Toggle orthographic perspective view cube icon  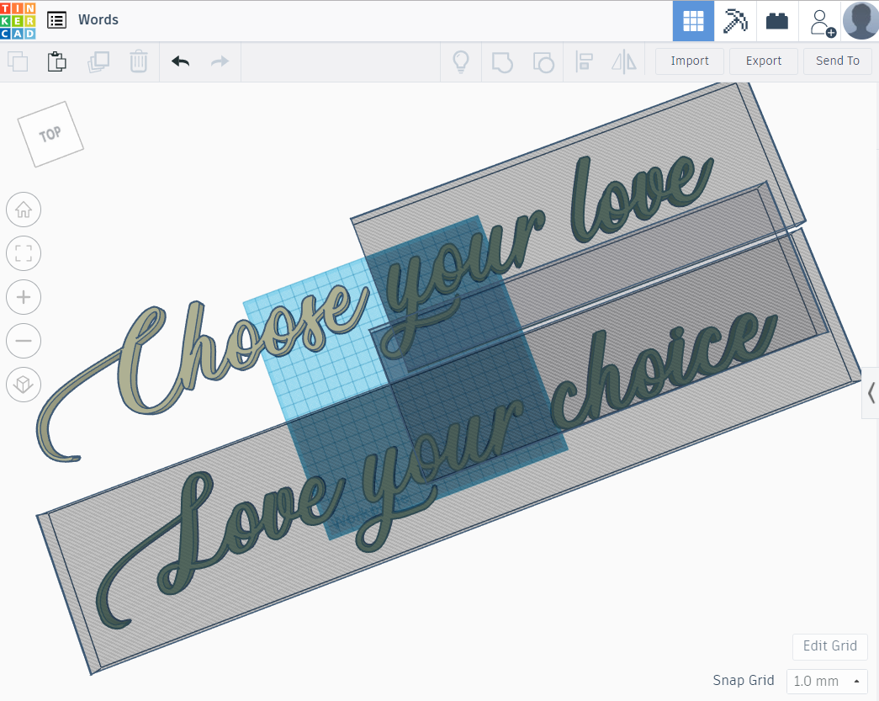coord(24,385)
